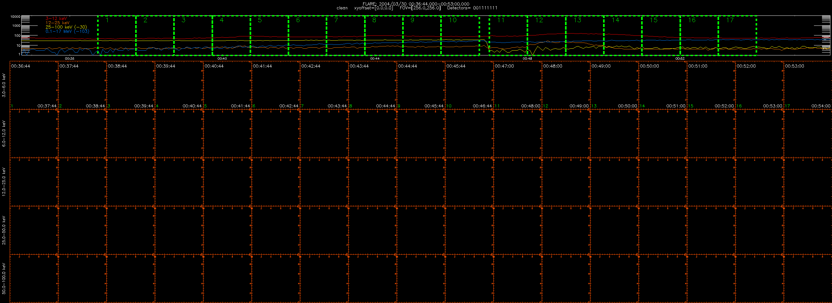Click the '1000' y-axis label of light curve
The height and width of the screenshot is (303, 832).
16,26
